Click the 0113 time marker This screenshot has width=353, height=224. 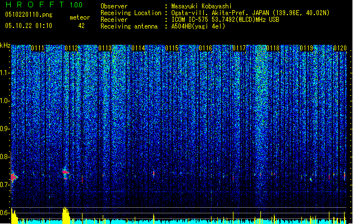coord(105,48)
